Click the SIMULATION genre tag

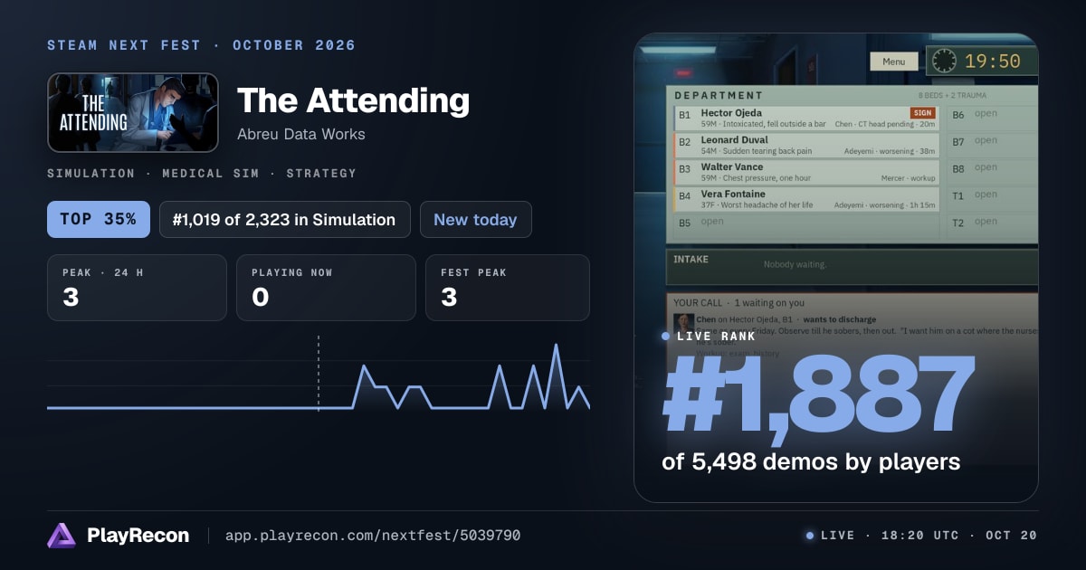pyautogui.click(x=91, y=173)
